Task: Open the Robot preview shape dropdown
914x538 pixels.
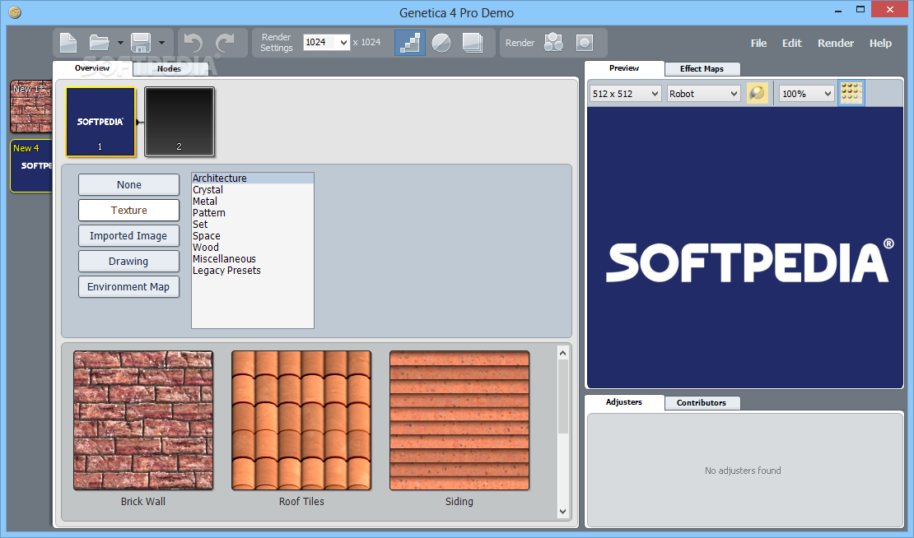Action: coord(703,94)
